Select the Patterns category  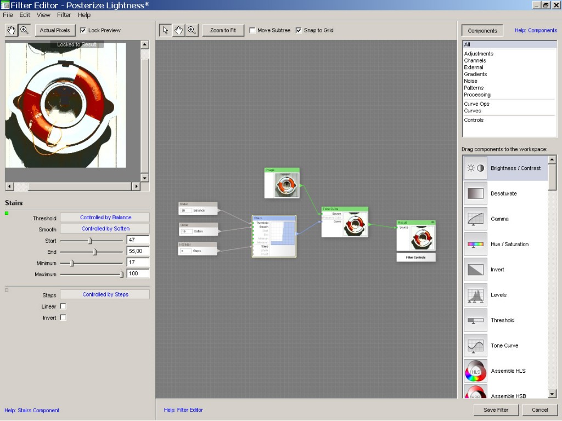pos(474,88)
